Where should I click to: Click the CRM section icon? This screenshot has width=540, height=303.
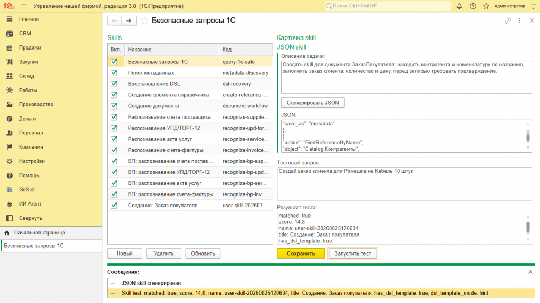pos(9,33)
